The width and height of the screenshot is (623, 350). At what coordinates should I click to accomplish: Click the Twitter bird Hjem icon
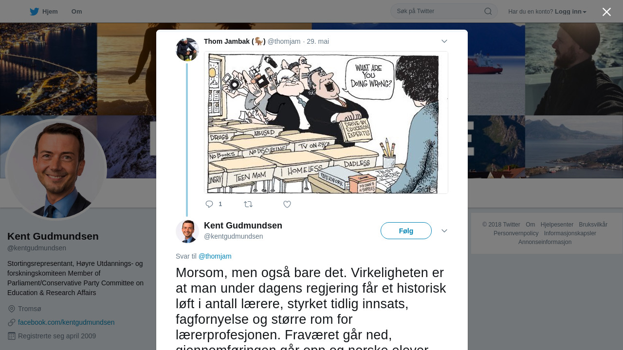[x=34, y=12]
